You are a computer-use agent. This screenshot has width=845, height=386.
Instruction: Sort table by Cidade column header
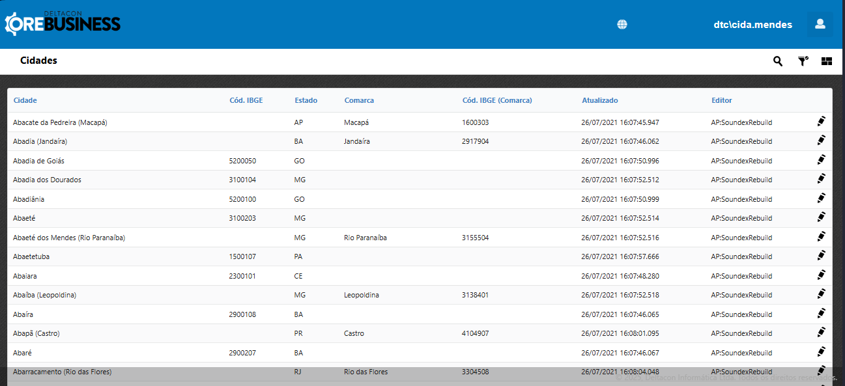[x=25, y=100]
